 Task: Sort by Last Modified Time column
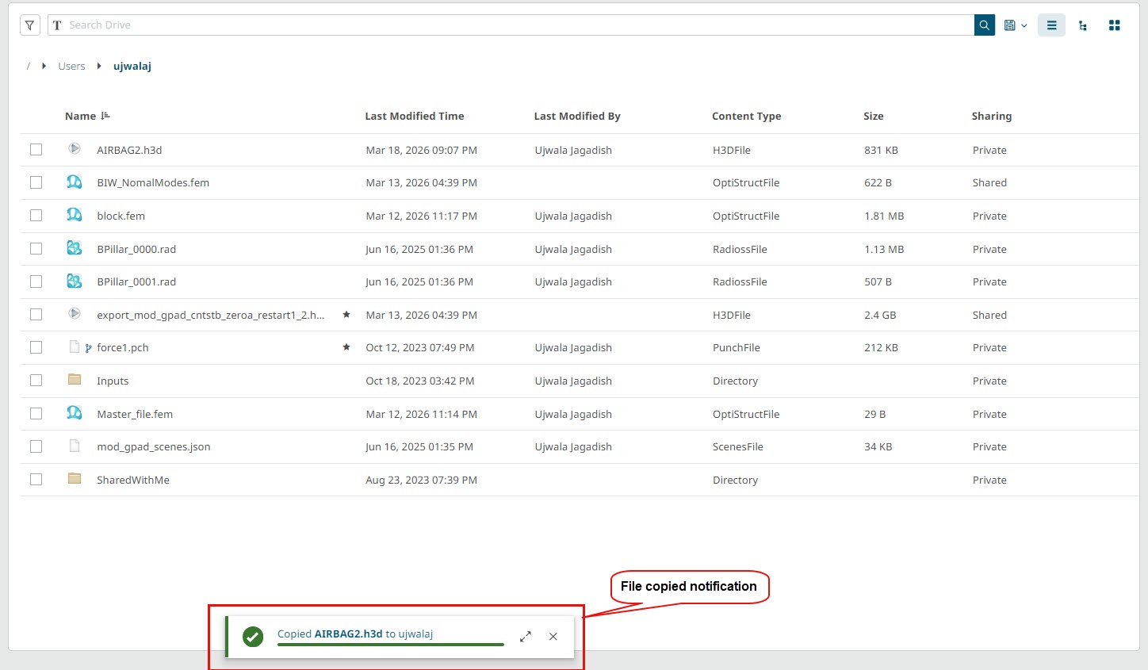pos(414,116)
